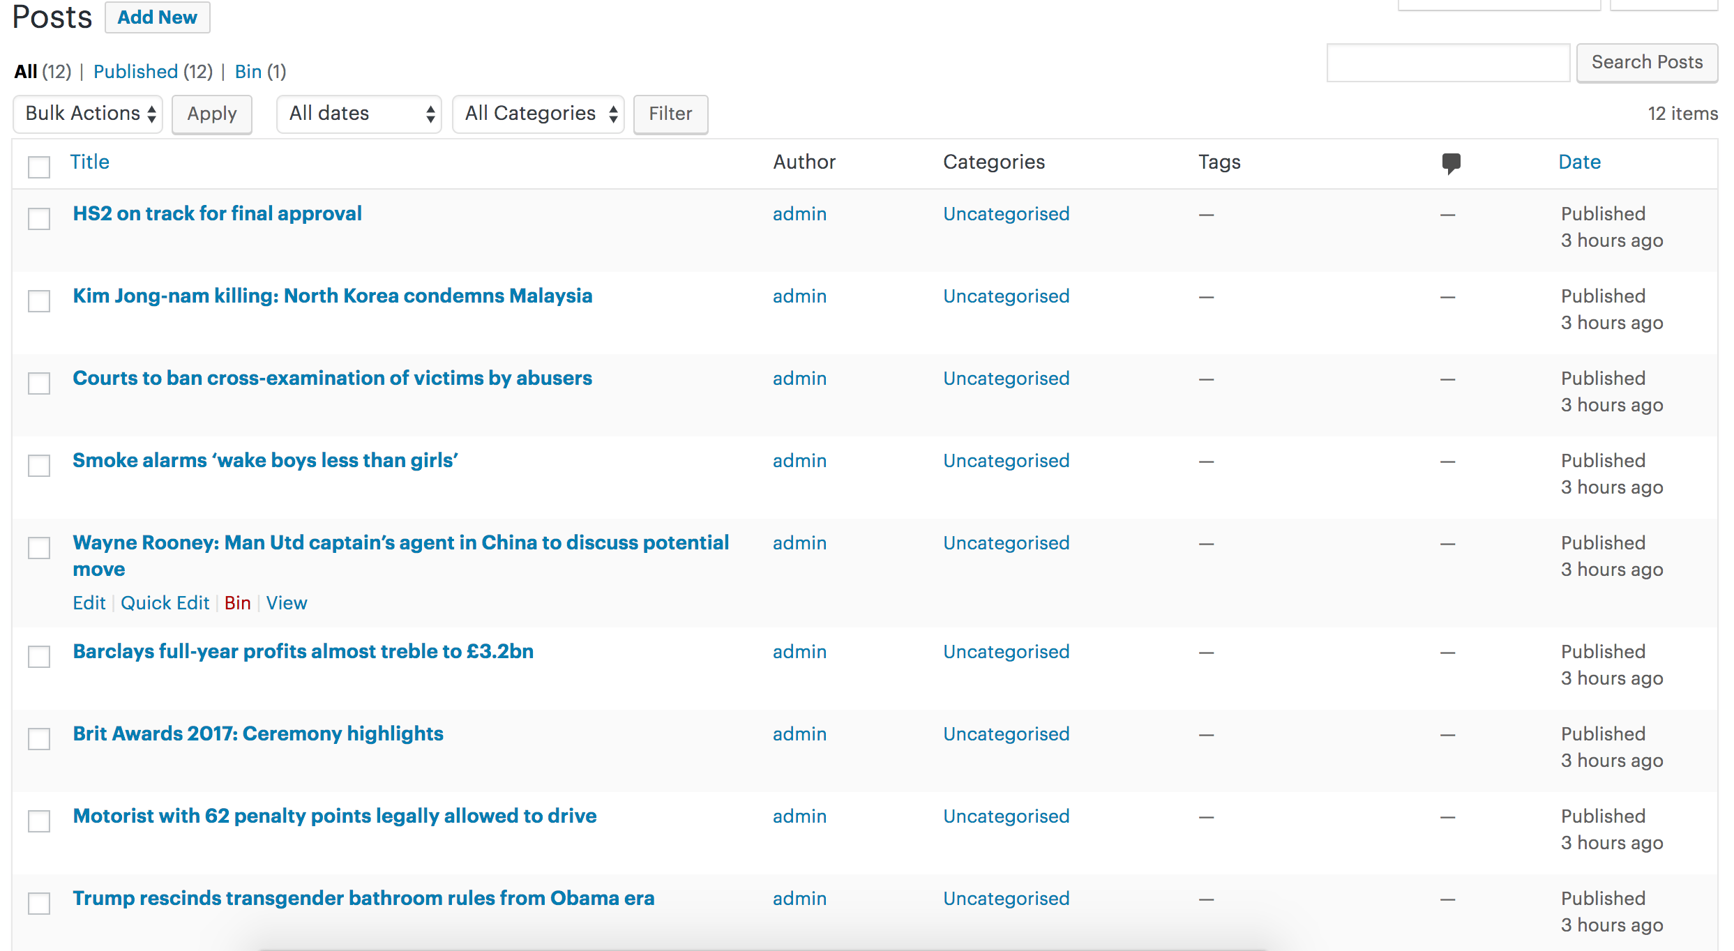The width and height of the screenshot is (1734, 951).
Task: Select checkbox for Kim Jong-nam killing post
Action: pyautogui.click(x=39, y=301)
